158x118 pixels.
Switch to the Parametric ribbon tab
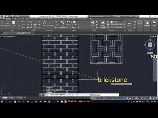pyautogui.click(x=29, y=19)
